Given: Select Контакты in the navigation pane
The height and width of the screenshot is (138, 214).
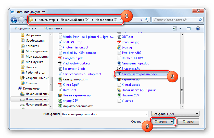Looking at the screenshot, I should click(x=32, y=46).
